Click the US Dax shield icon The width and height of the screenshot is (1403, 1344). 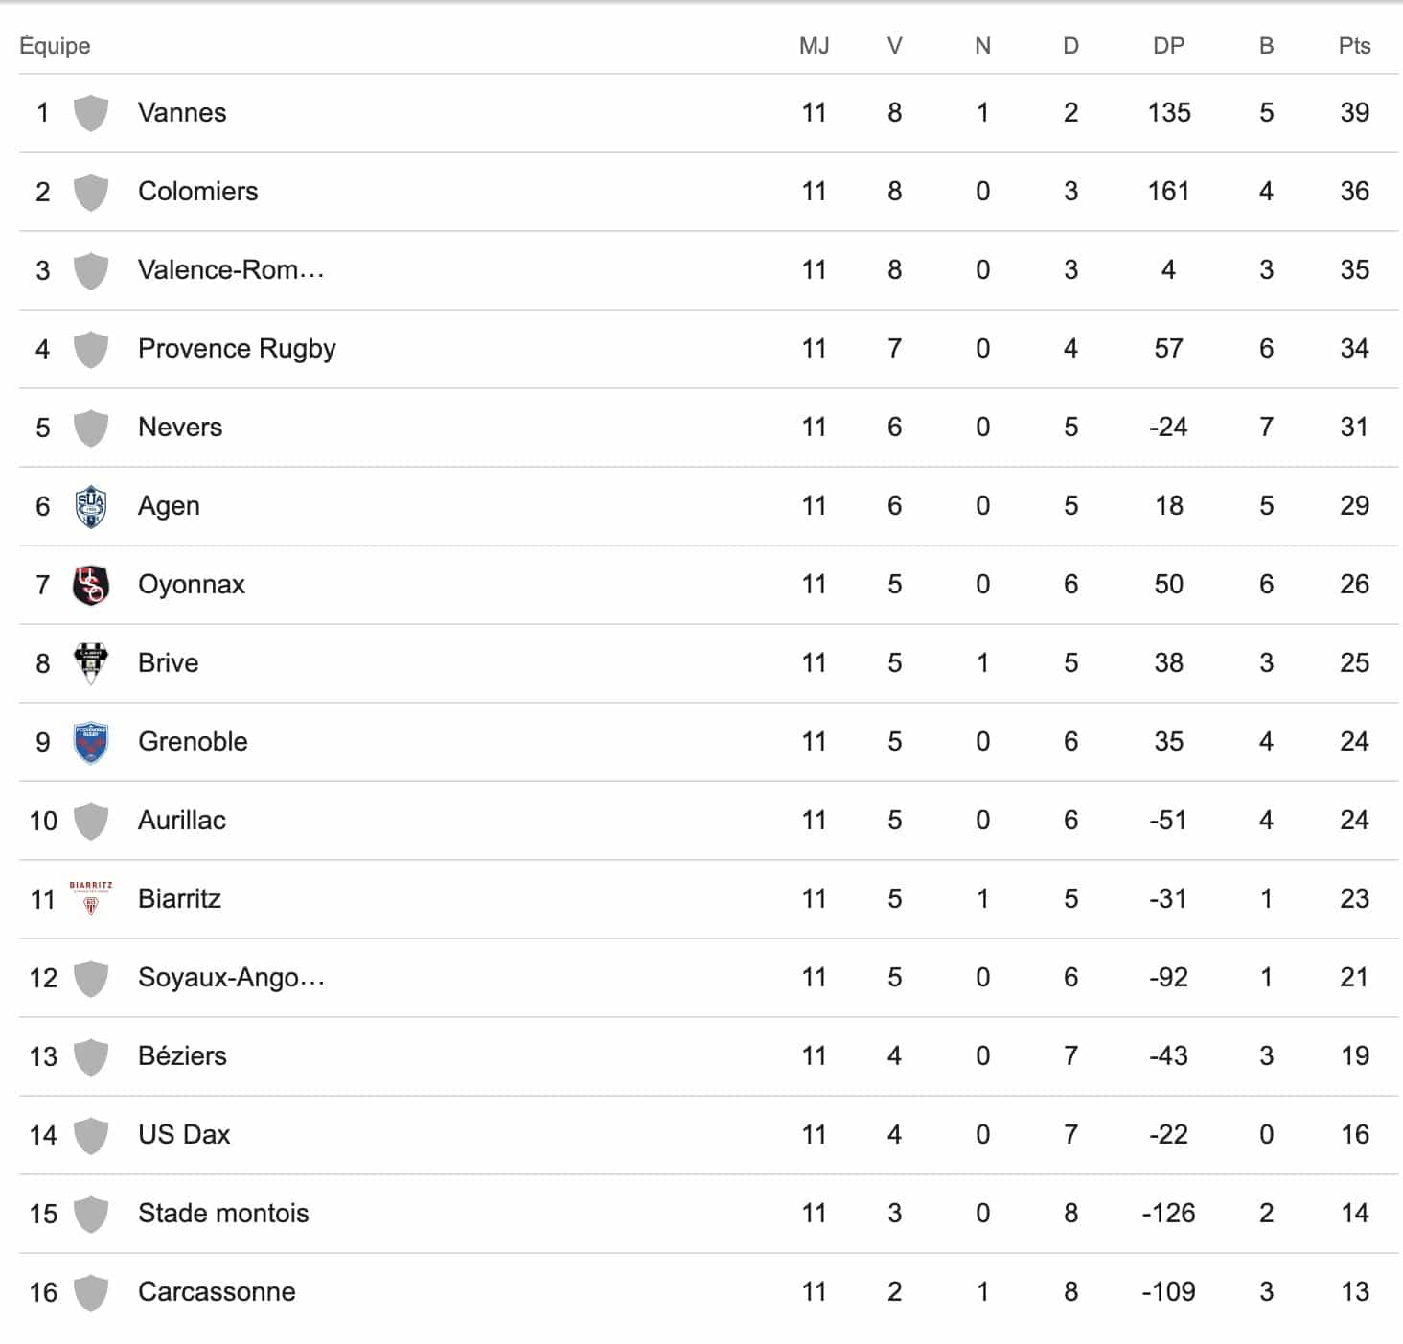click(x=91, y=1135)
